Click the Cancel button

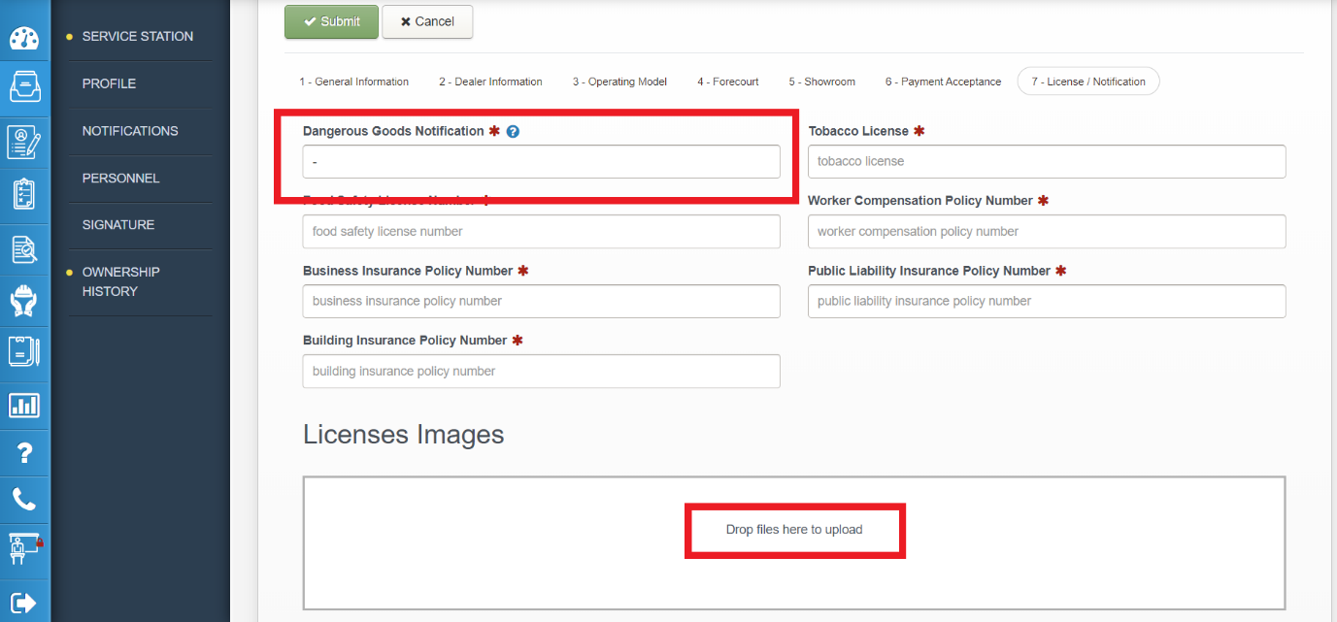point(427,21)
